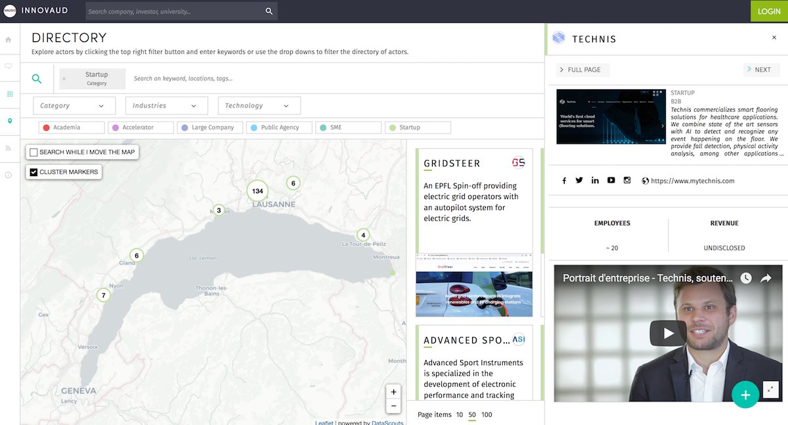Click the Morges cluster marker 3
This screenshot has height=425, width=788.
[x=219, y=210]
